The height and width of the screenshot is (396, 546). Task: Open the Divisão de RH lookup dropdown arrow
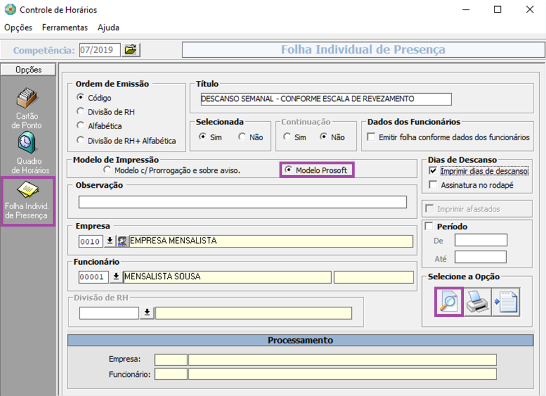[x=147, y=313]
